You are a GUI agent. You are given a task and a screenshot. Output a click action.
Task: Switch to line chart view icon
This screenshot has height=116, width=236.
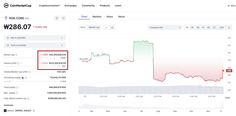tap(106, 27)
